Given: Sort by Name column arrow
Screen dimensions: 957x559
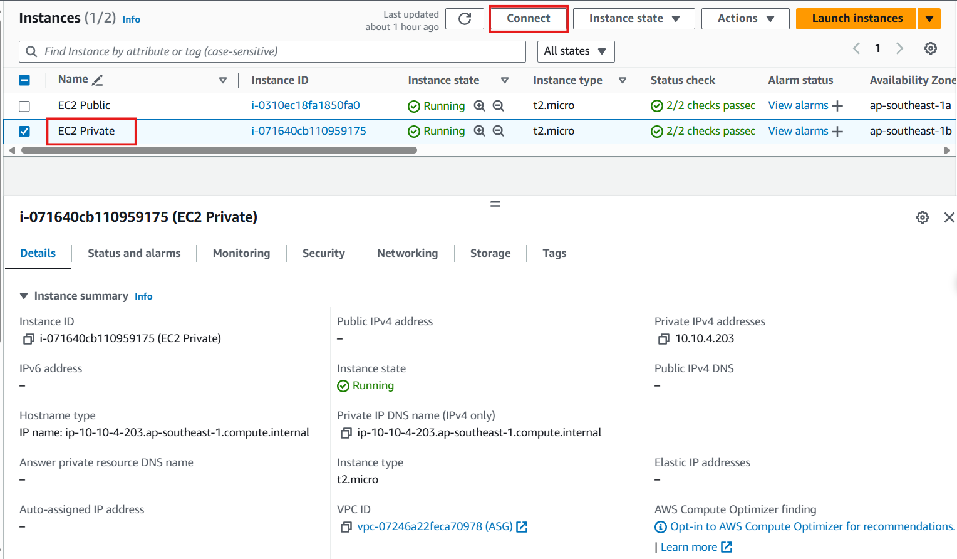Looking at the screenshot, I should pyautogui.click(x=223, y=80).
